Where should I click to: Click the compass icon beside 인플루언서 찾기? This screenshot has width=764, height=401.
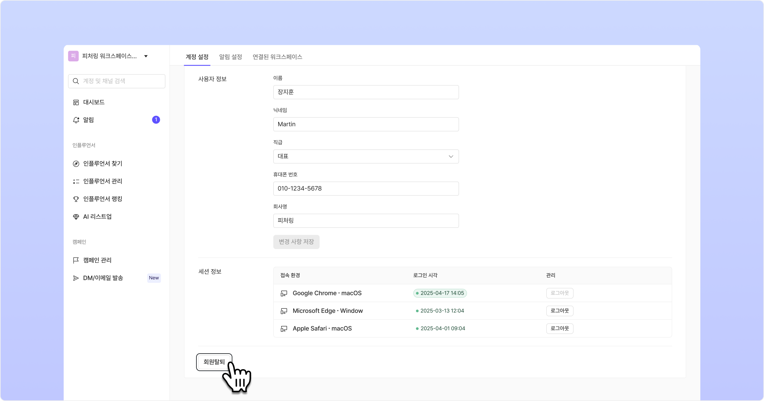pos(76,164)
